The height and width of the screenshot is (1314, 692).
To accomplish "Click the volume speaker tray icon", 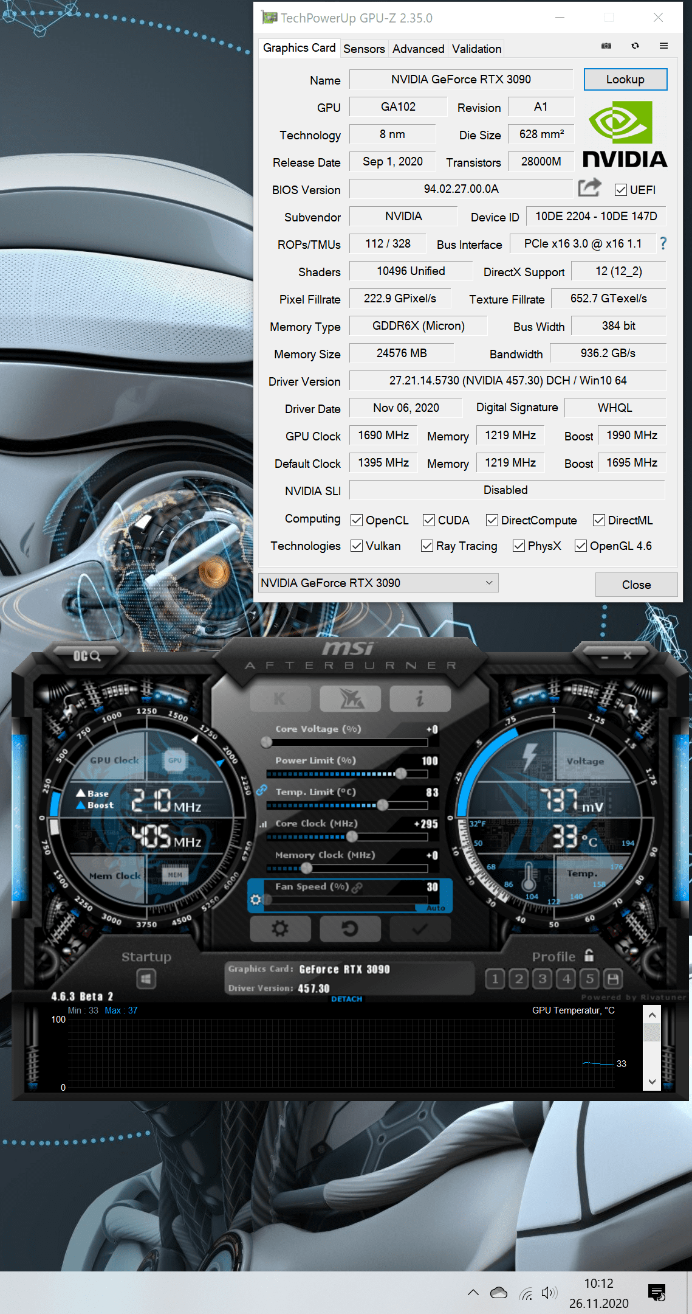I will coord(549,1293).
